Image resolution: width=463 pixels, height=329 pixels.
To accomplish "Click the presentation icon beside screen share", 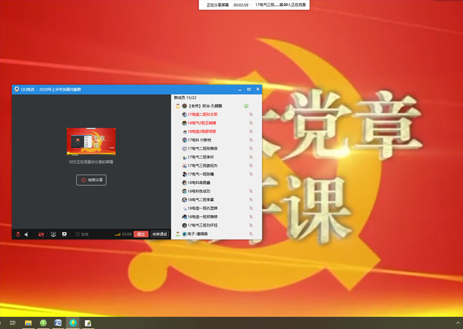I will 64,234.
